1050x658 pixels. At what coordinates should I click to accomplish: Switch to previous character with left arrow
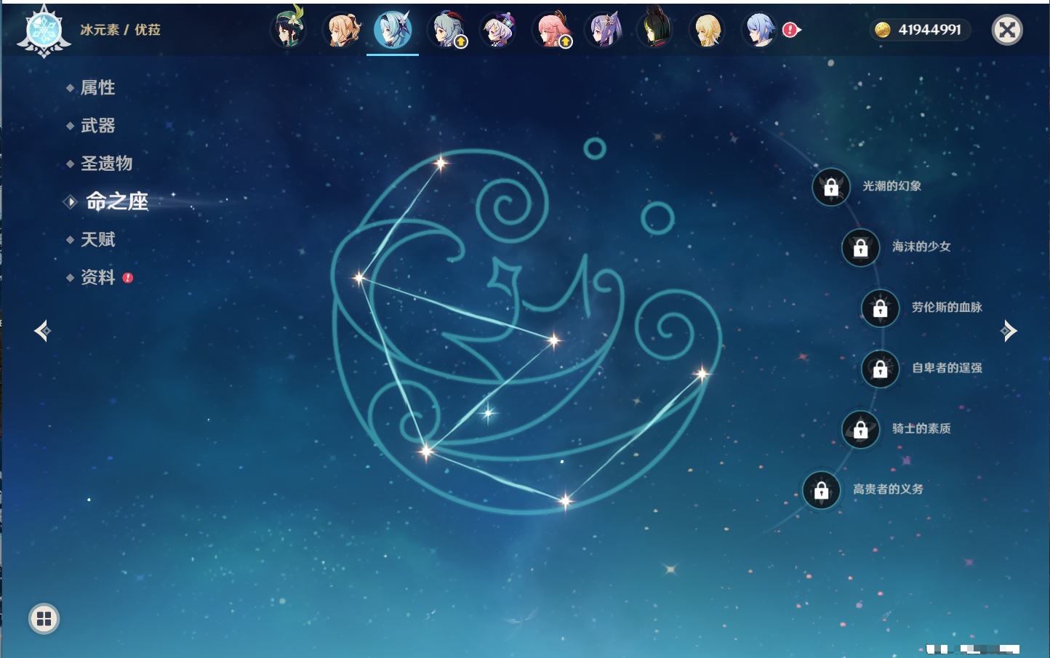tap(42, 331)
